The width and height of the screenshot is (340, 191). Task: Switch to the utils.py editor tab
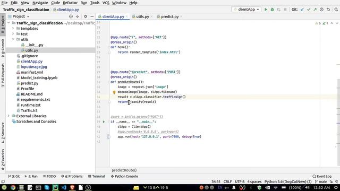pos(142,16)
